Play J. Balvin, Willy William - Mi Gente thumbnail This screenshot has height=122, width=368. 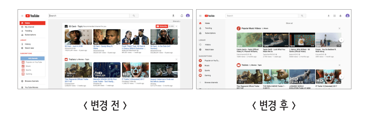click(302, 40)
